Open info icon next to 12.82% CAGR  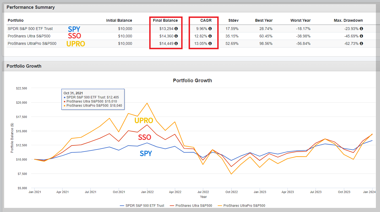210,36
